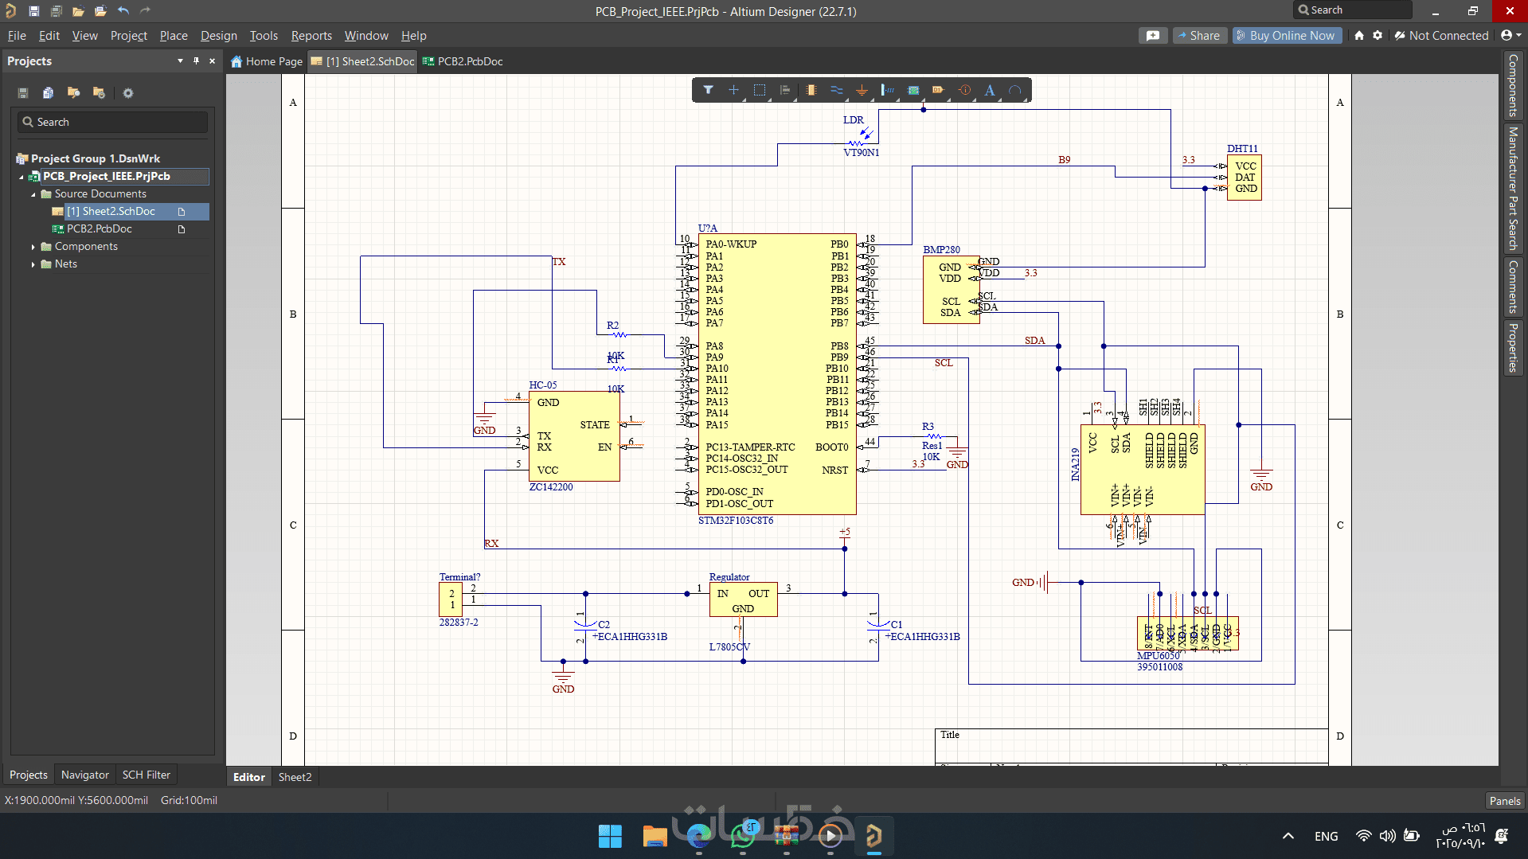Select the Place Part component icon
The height and width of the screenshot is (859, 1528).
pos(811,90)
